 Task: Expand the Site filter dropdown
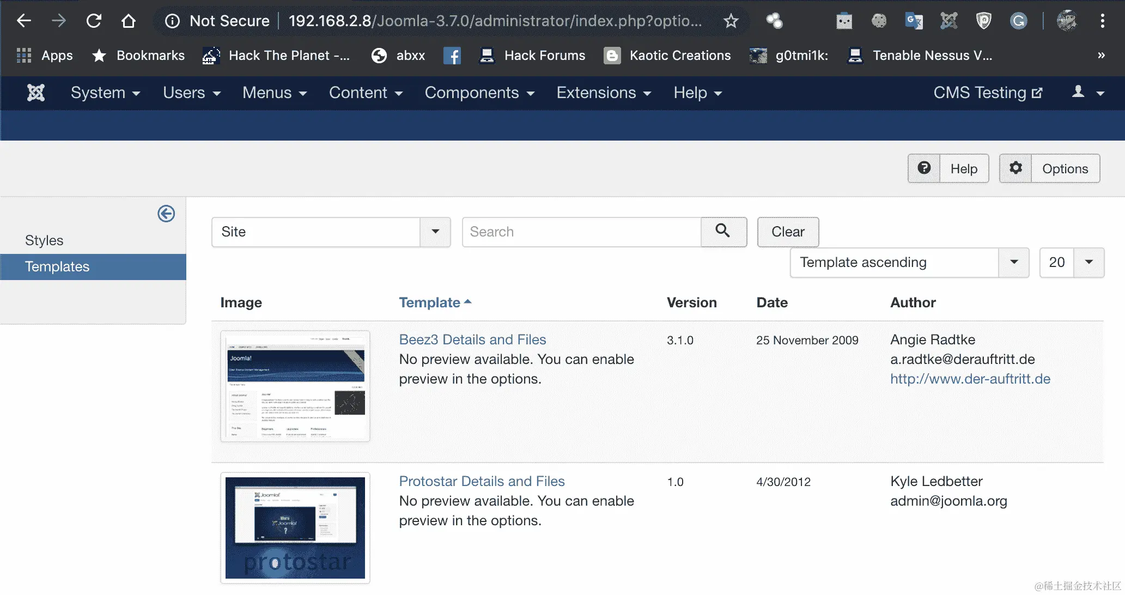(435, 232)
